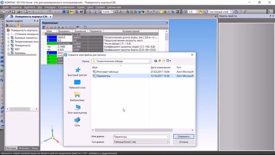Open the step value 1.0 dropdown
This screenshot has height=155, width=275.
point(197,12)
